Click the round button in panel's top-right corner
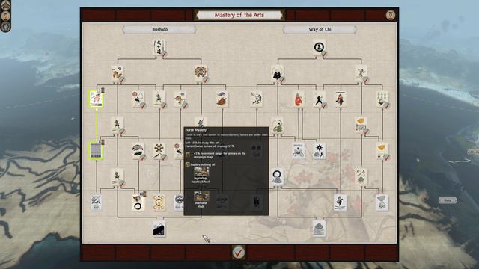479x269 pixels. click(x=391, y=15)
